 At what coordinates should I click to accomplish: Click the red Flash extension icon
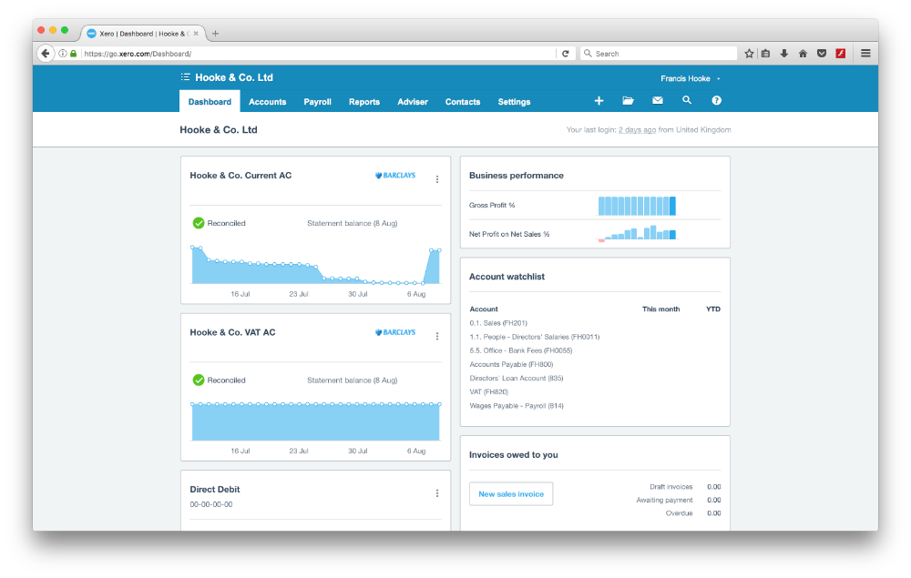[840, 54]
